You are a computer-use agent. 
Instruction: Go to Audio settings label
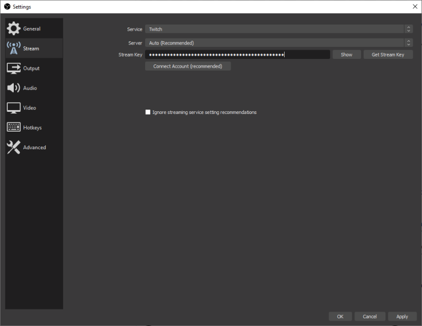(x=30, y=88)
